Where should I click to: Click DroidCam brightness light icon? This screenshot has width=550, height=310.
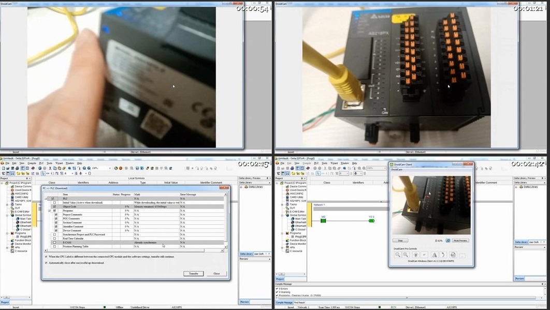point(416,255)
